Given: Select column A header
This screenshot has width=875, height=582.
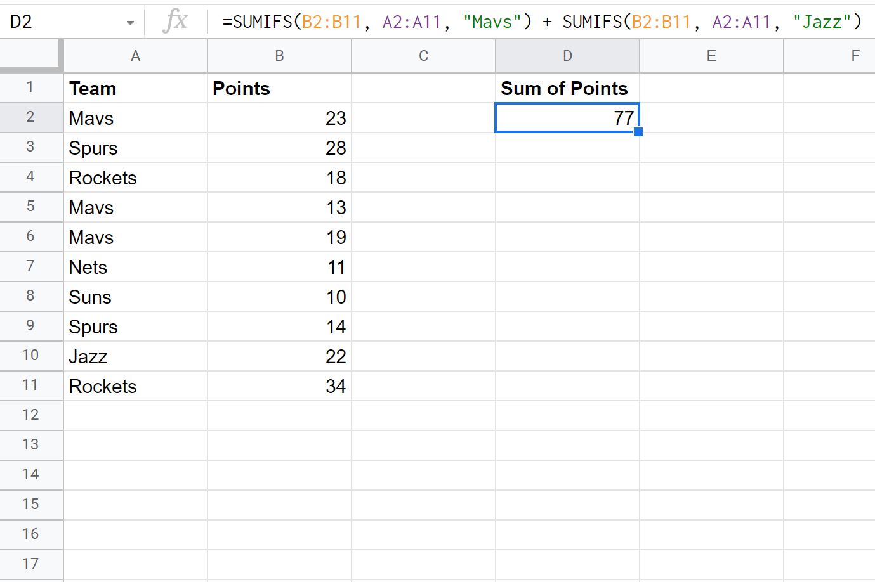Looking at the screenshot, I should [135, 56].
